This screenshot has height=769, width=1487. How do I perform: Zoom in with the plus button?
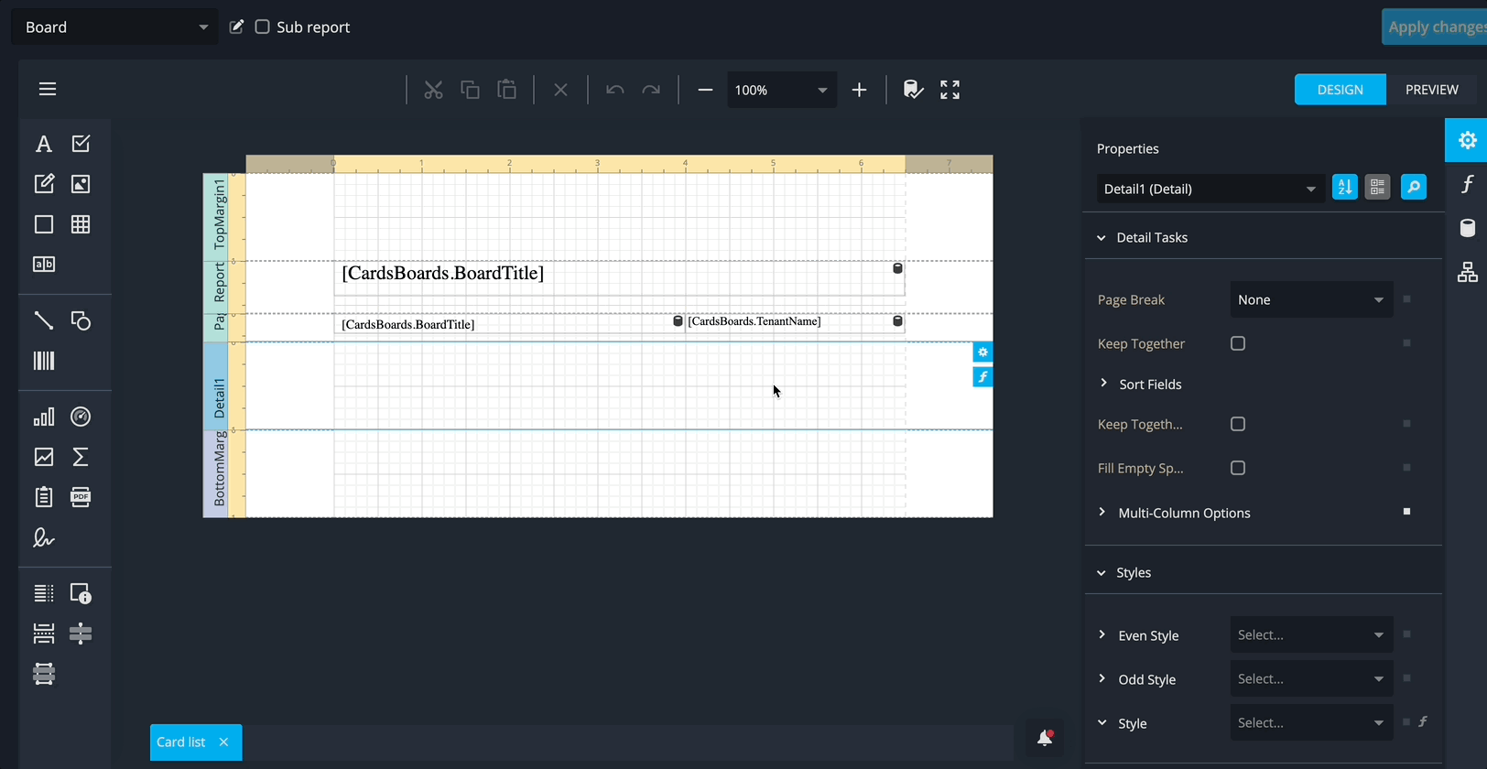859,90
